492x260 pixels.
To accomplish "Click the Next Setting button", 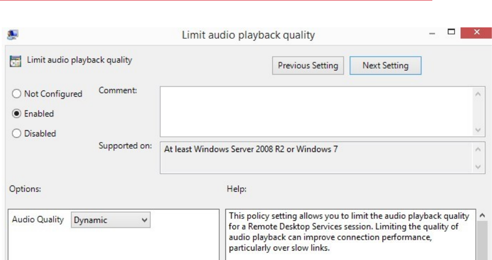I will point(385,66).
